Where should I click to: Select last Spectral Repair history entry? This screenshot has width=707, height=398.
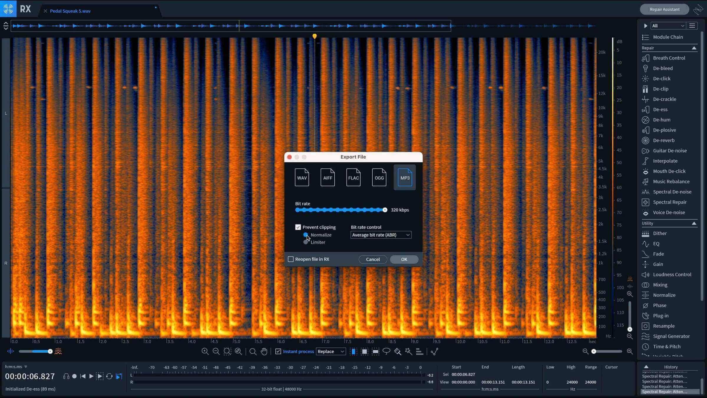click(x=670, y=392)
